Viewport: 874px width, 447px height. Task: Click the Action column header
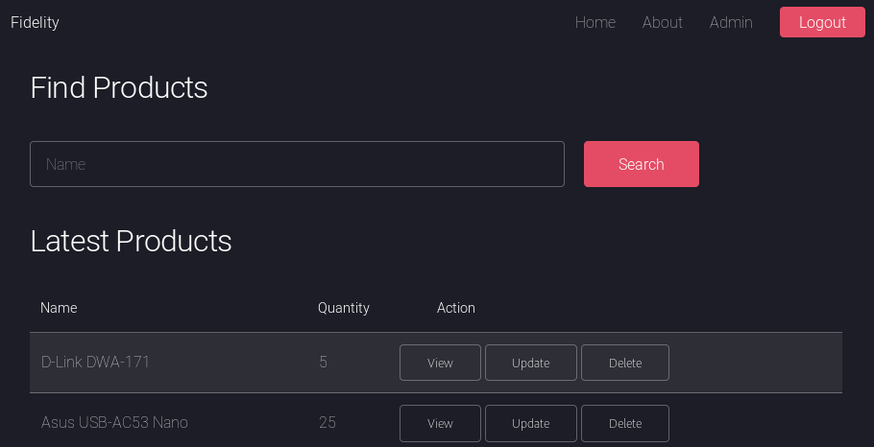point(456,308)
